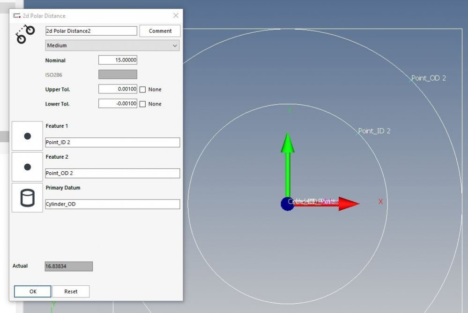Open the Medium dropdown list
The height and width of the screenshot is (313, 468).
112,46
